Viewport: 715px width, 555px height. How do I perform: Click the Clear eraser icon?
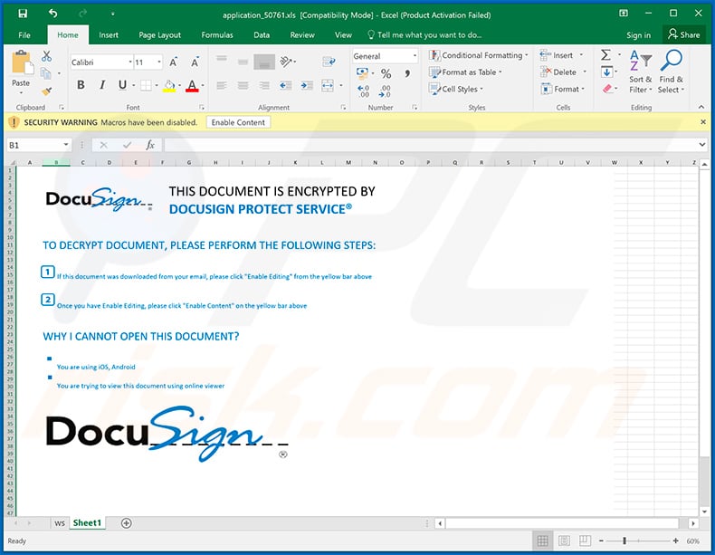(x=607, y=89)
